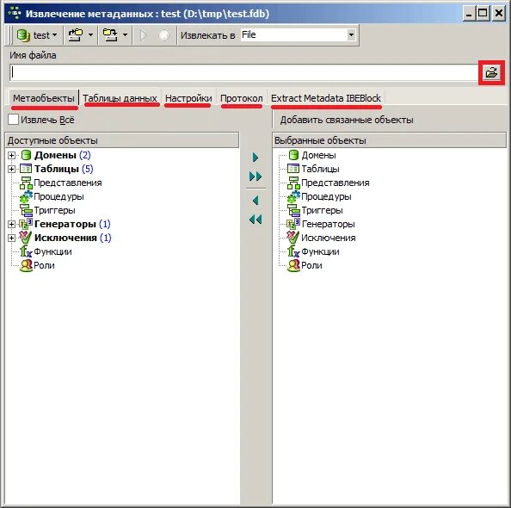Expand the Таблицы node in available objects
Viewport: 511px width, 508px height.
[x=11, y=169]
